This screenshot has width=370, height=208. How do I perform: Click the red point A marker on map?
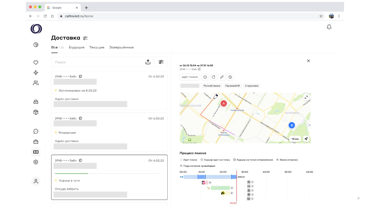[223, 103]
